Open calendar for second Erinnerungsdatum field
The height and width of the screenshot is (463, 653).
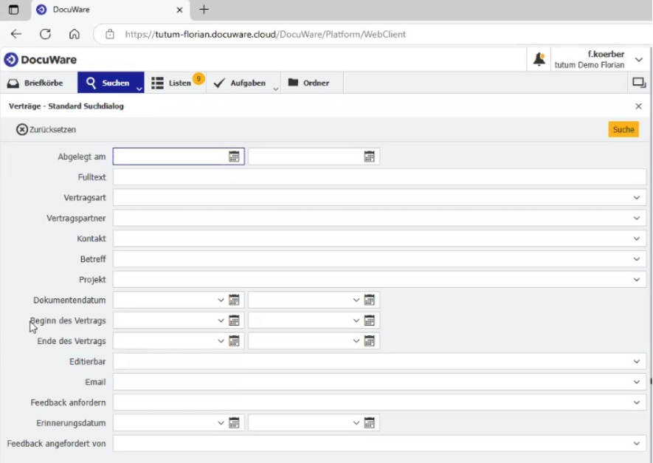tap(370, 423)
